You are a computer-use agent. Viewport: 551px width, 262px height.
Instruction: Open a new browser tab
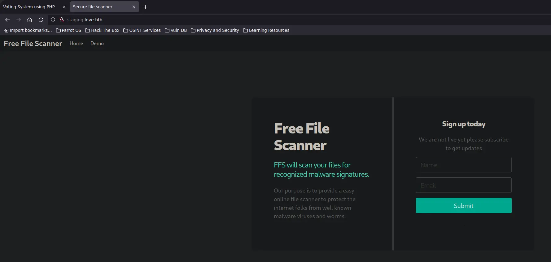click(145, 7)
